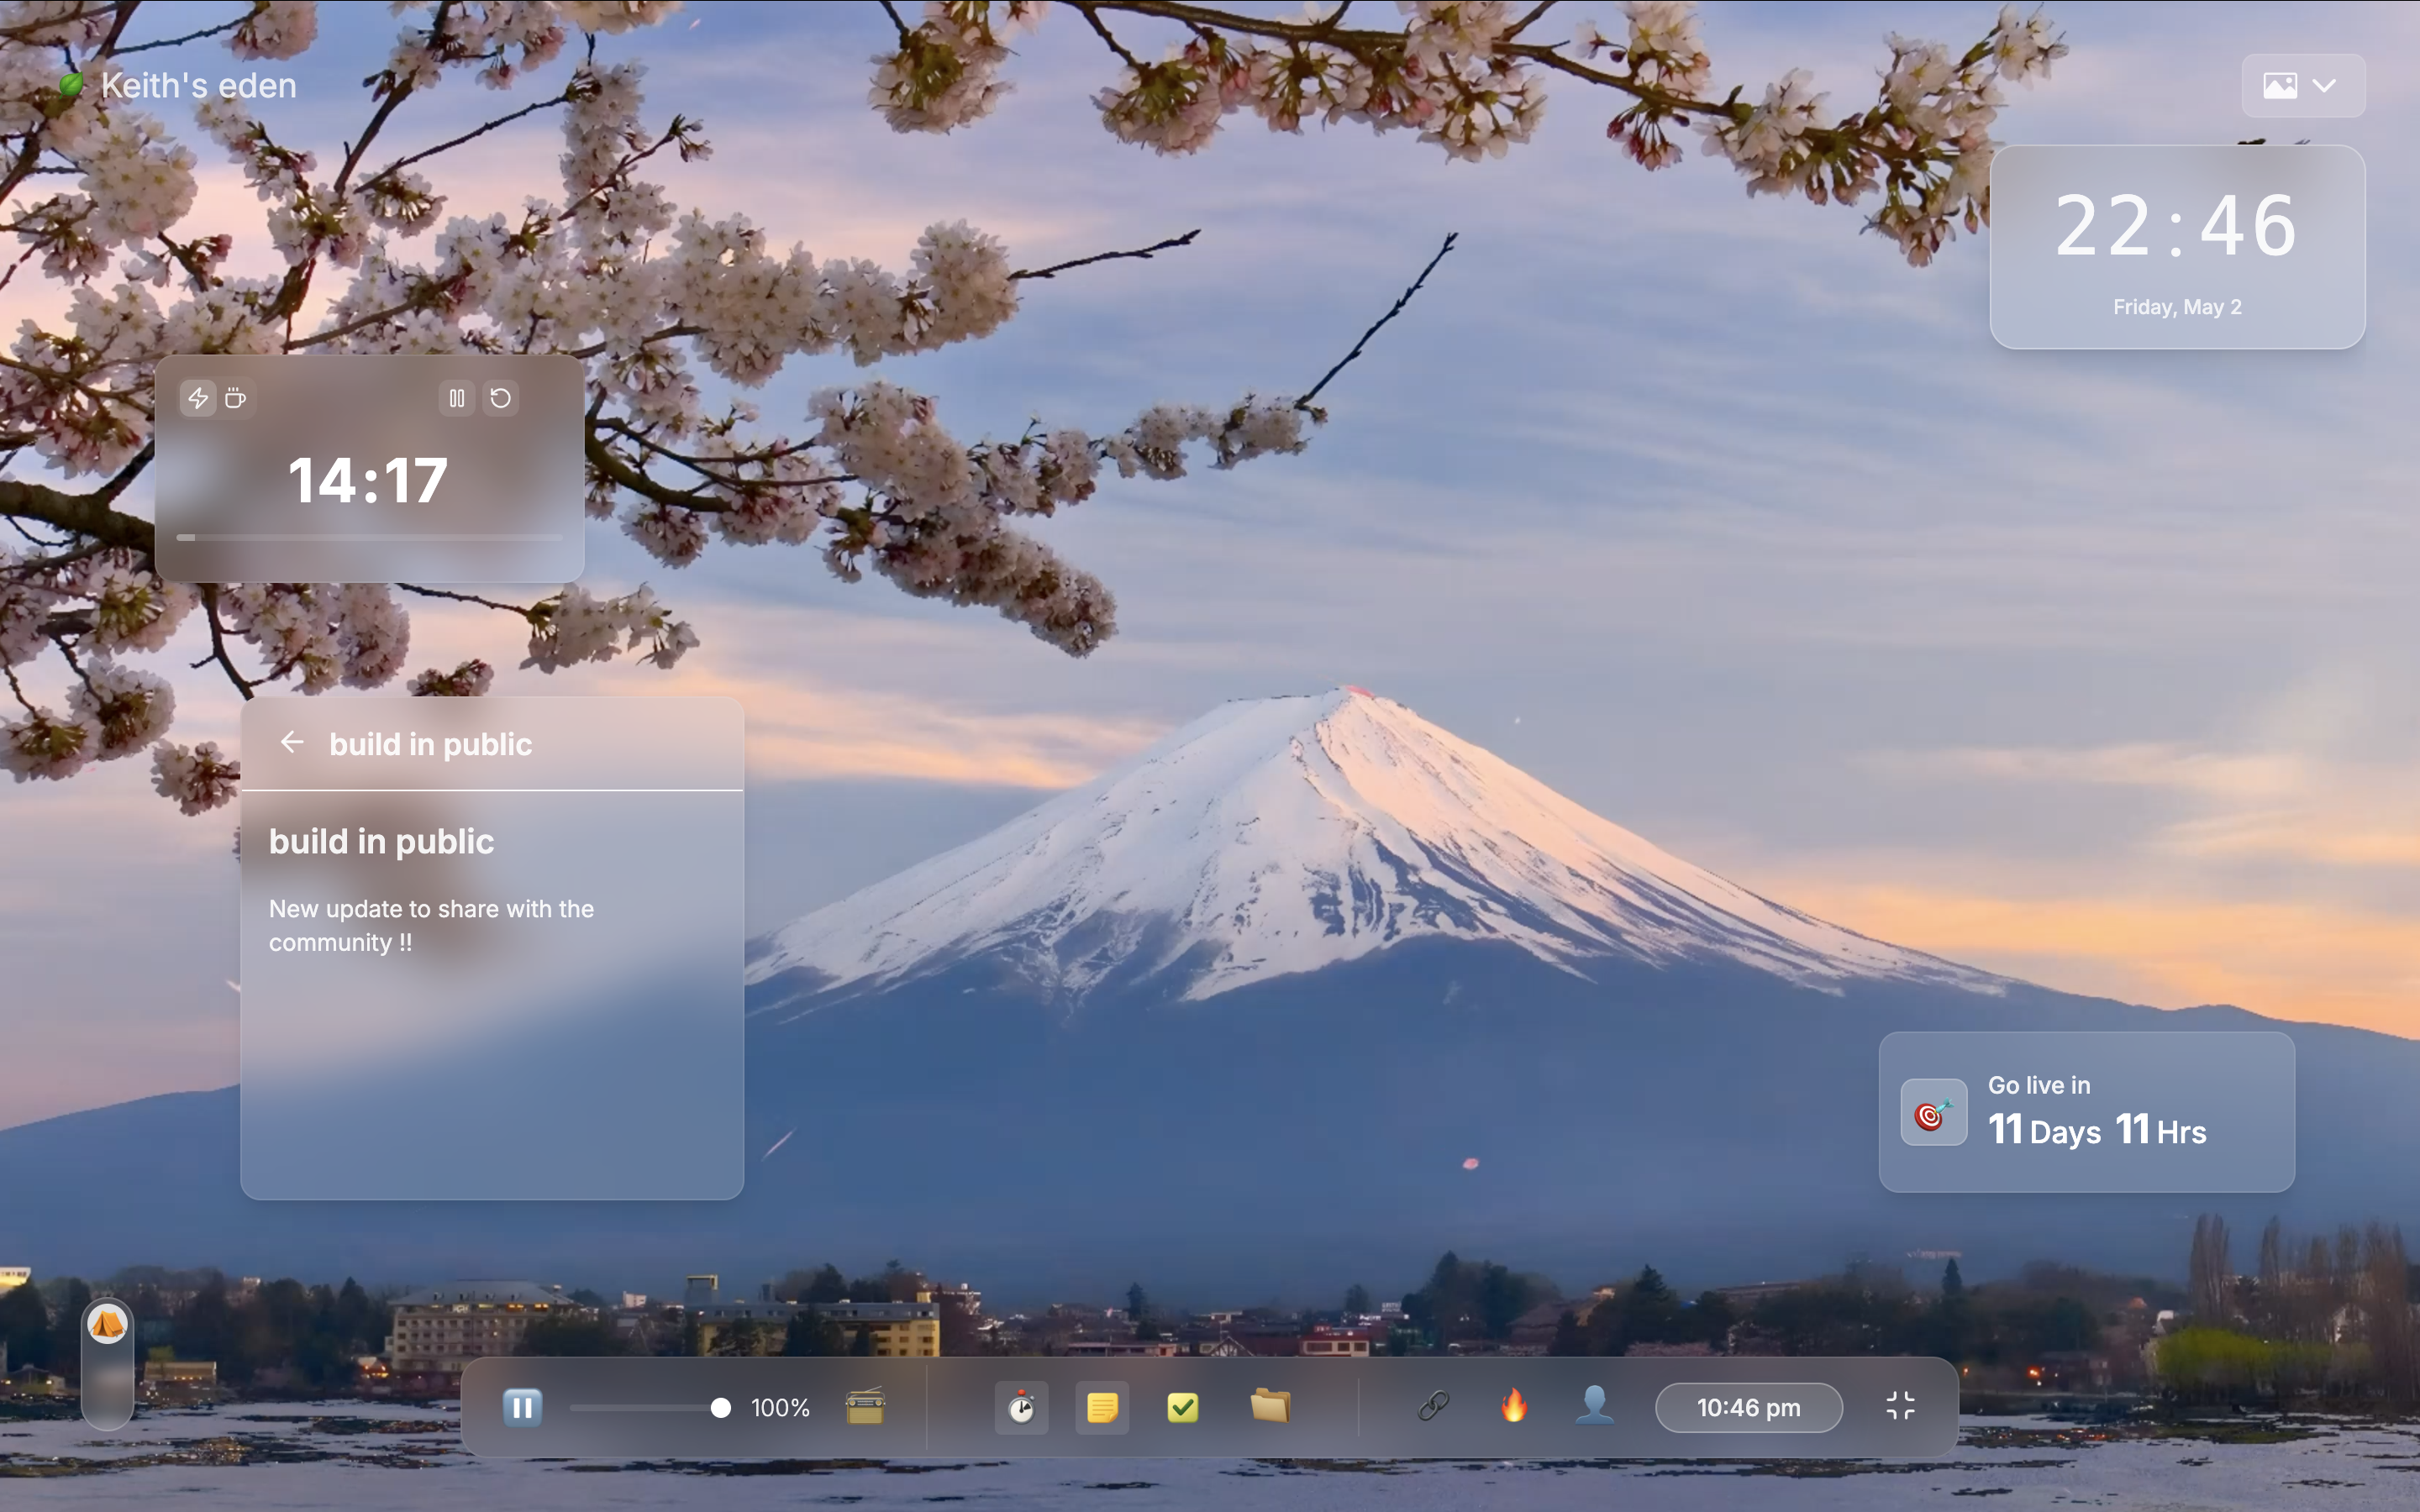The image size is (2420, 1512).
Task: Toggle the stopwatch timer widget
Action: (x=1021, y=1407)
